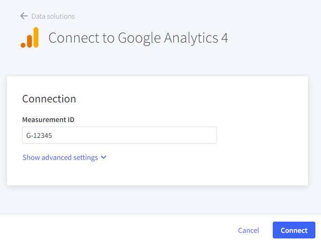Click the 'Show advanced settings' text
Viewport: 321px width, 245px height.
[x=60, y=158]
